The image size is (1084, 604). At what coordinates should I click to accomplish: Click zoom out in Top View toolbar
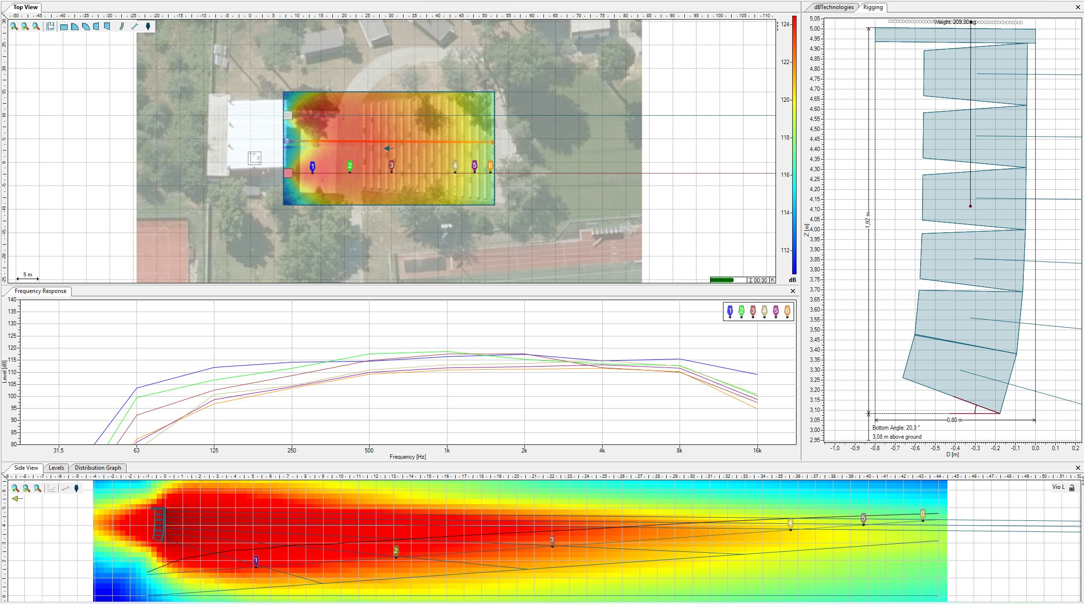36,26
